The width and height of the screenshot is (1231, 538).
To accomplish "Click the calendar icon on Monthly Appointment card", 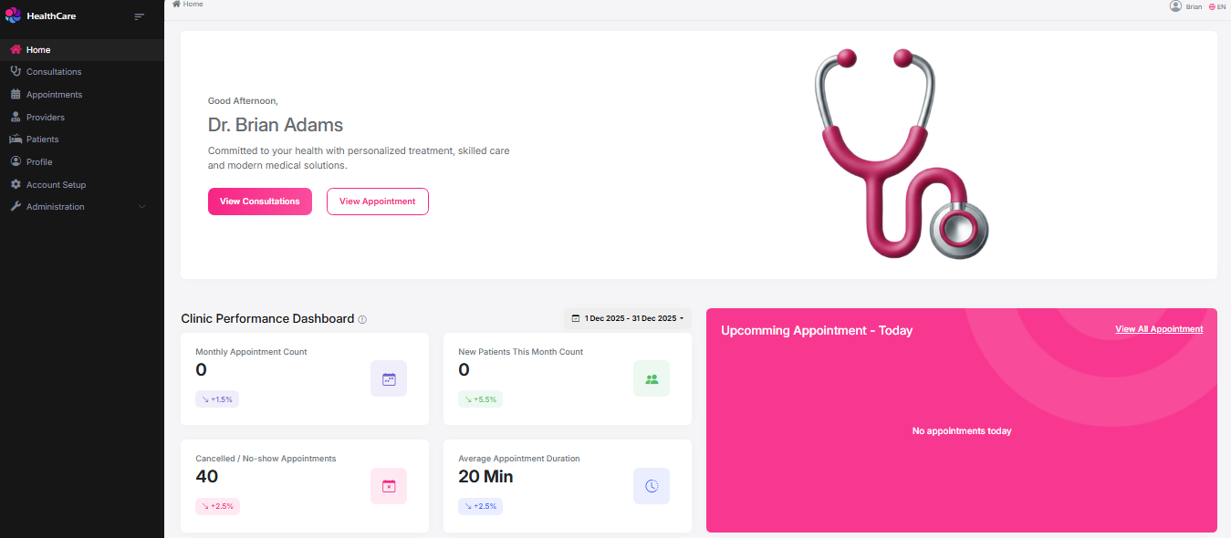I will click(389, 378).
